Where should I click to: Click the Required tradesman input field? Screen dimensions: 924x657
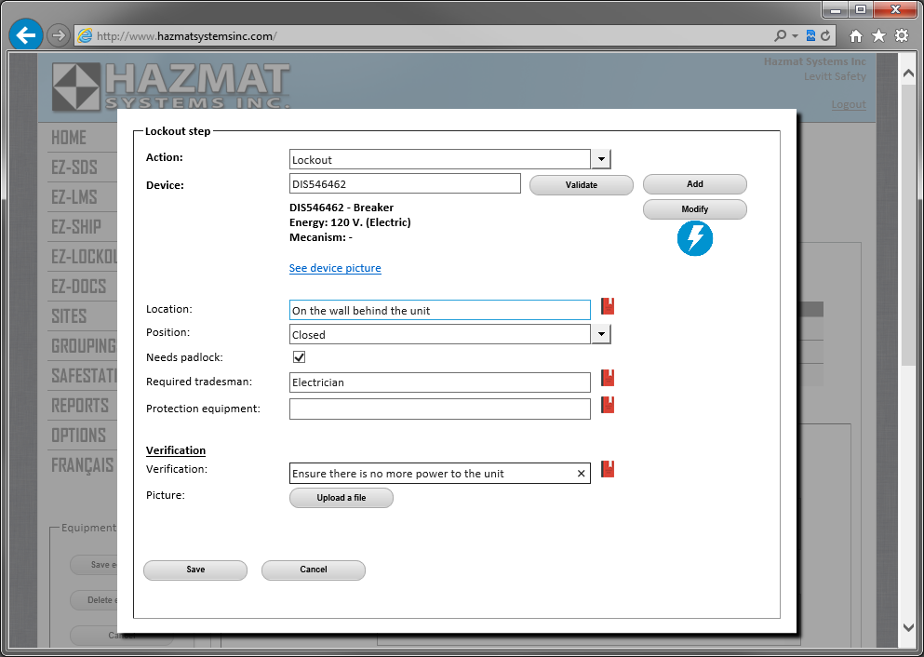[x=440, y=382]
